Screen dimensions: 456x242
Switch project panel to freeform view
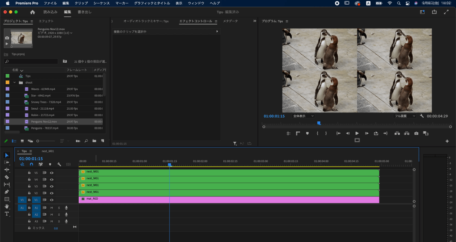pos(30,141)
